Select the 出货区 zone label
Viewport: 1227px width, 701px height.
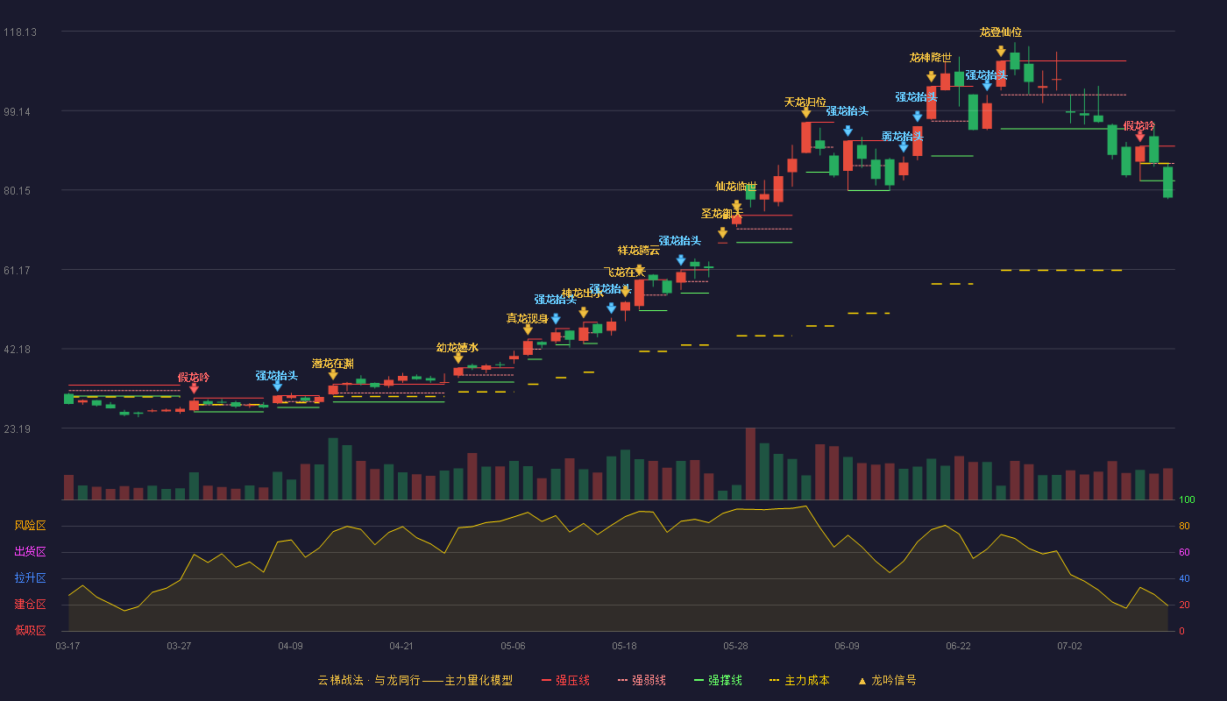(30, 552)
